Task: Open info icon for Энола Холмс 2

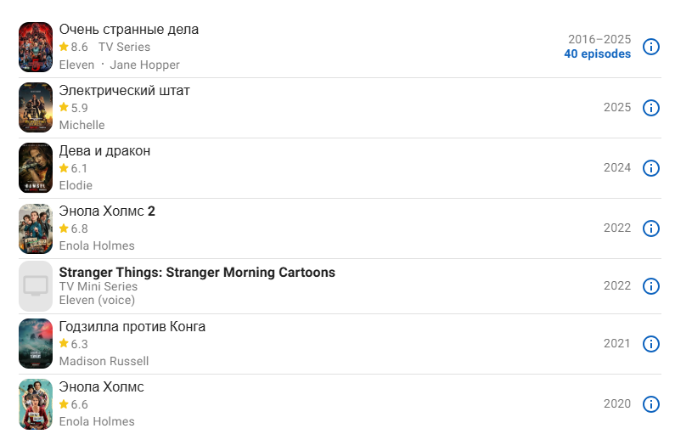Action: tap(651, 228)
